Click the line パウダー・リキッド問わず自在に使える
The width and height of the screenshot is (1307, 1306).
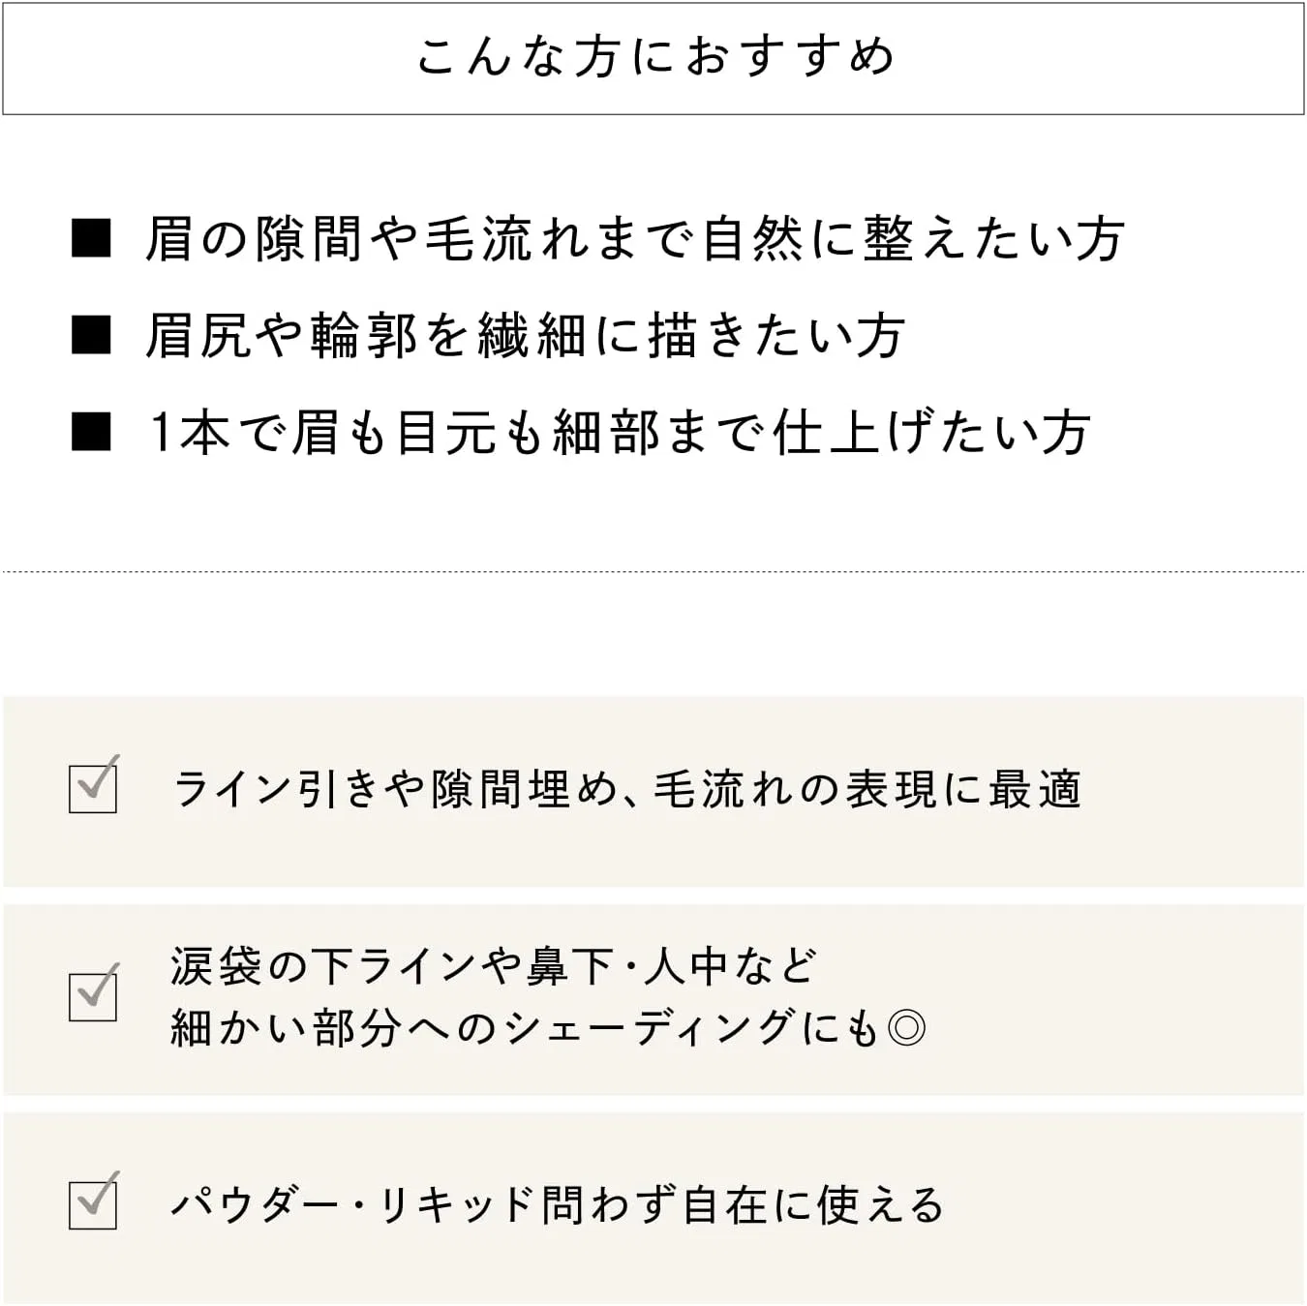pos(558,1205)
